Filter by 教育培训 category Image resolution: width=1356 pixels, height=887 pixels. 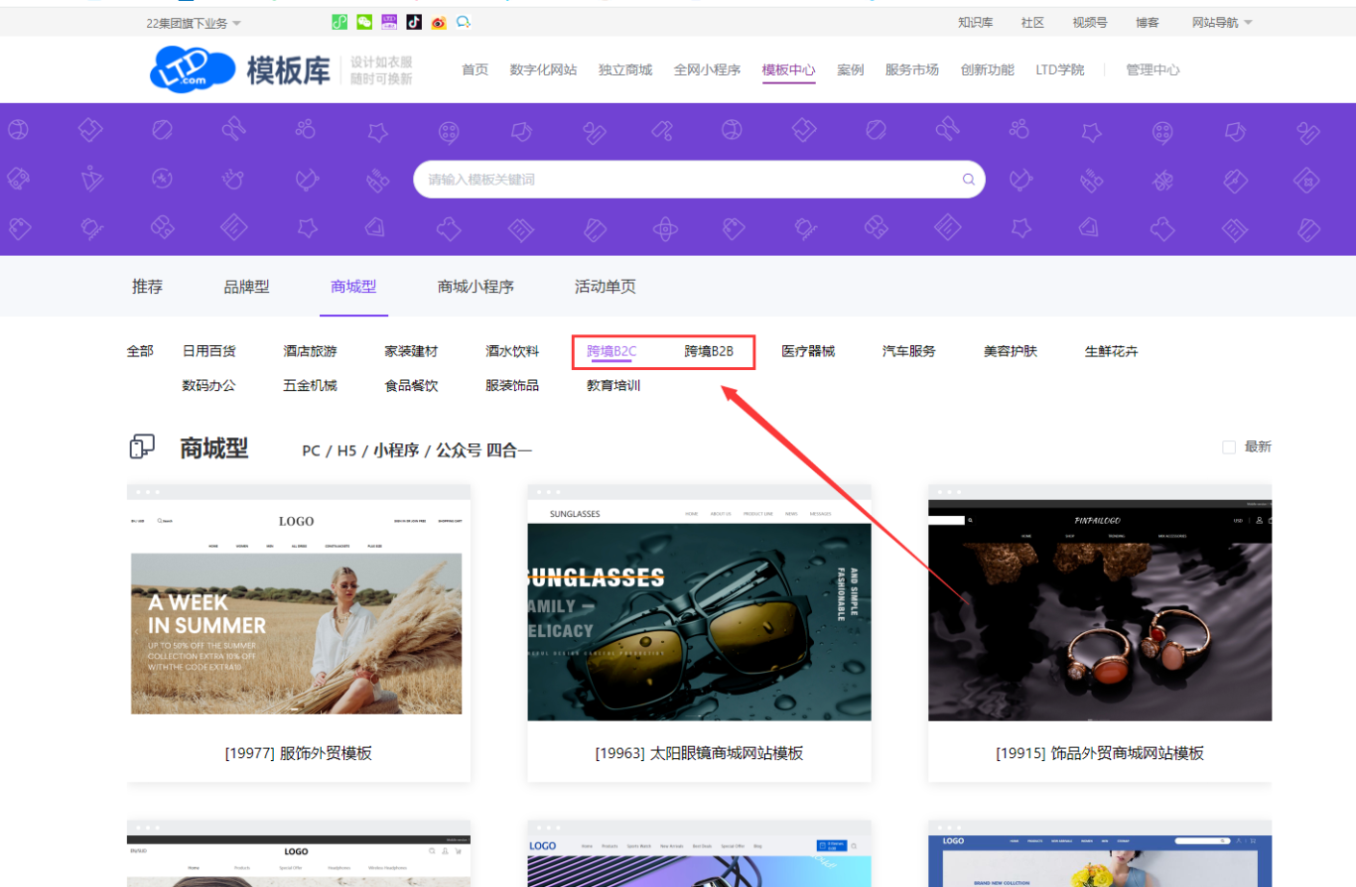(x=613, y=385)
